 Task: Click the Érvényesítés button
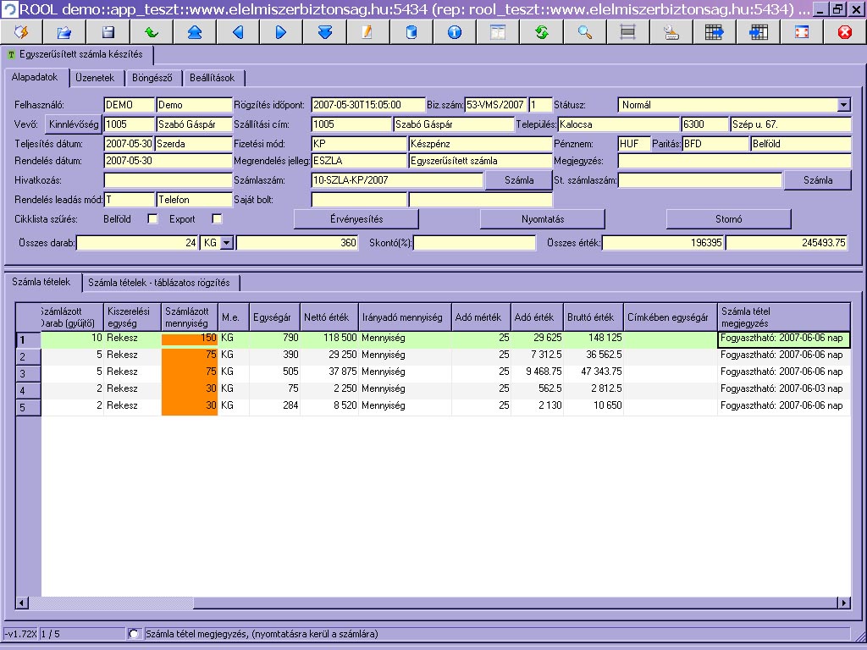coord(356,219)
